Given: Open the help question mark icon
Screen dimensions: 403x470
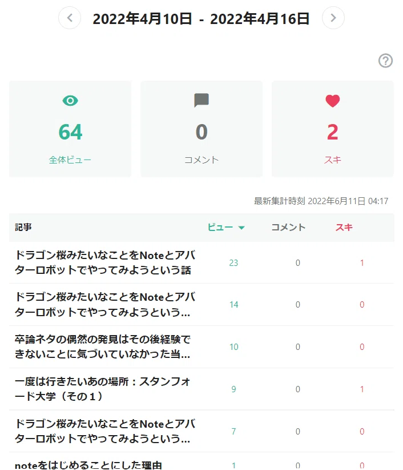Looking at the screenshot, I should [385, 61].
